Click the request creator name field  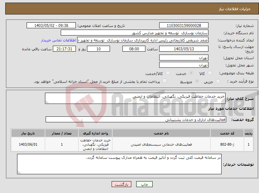point(143,40)
